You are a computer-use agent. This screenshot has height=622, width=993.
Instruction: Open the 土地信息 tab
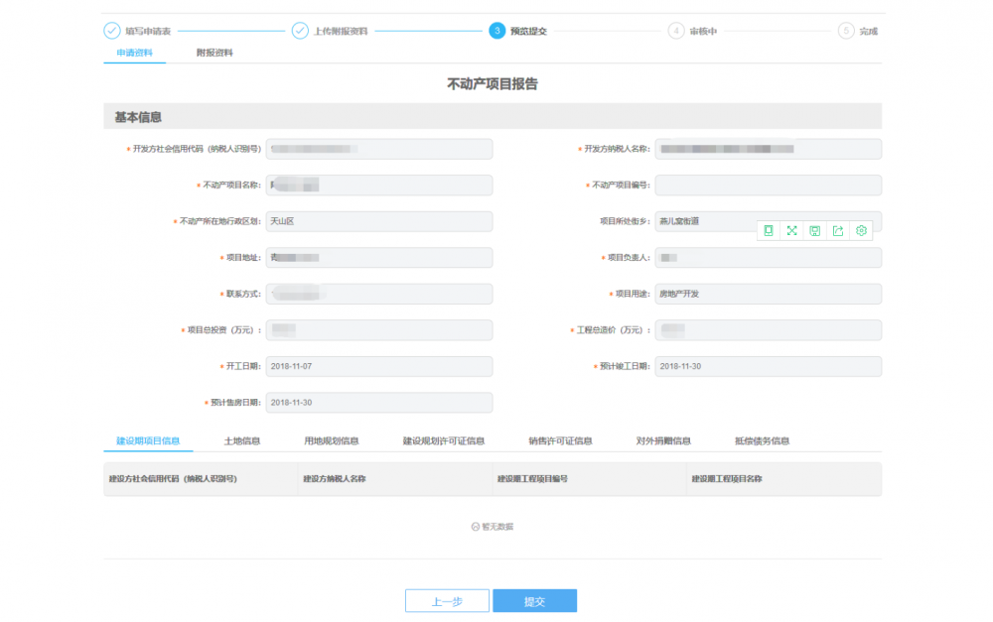242,440
